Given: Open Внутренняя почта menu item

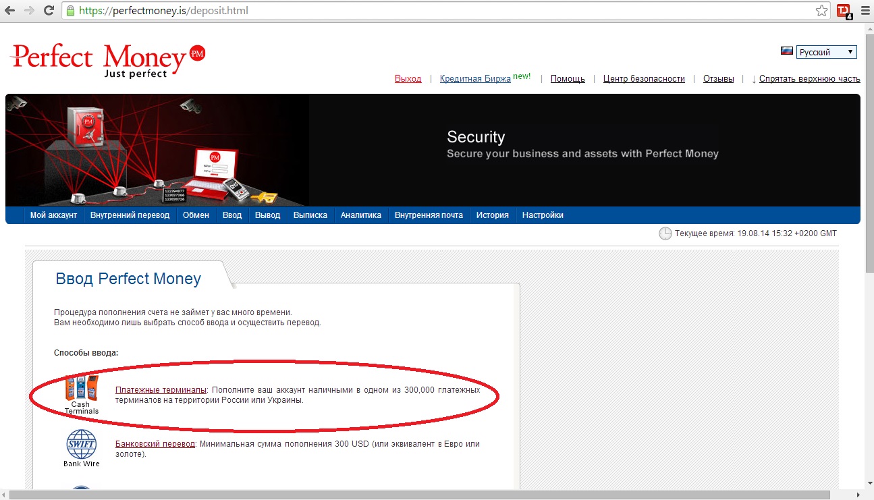Looking at the screenshot, I should click(429, 215).
